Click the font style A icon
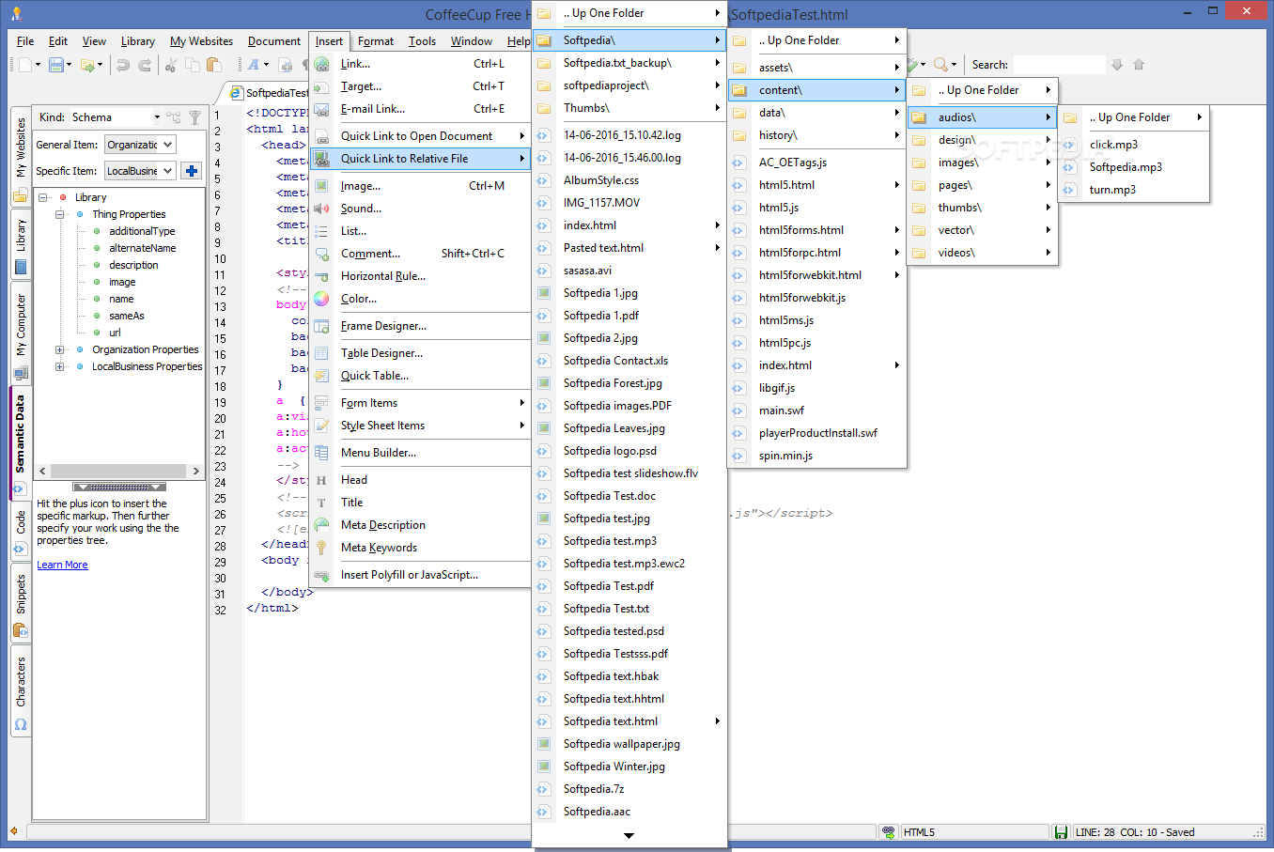This screenshot has height=852, width=1274. [x=253, y=65]
